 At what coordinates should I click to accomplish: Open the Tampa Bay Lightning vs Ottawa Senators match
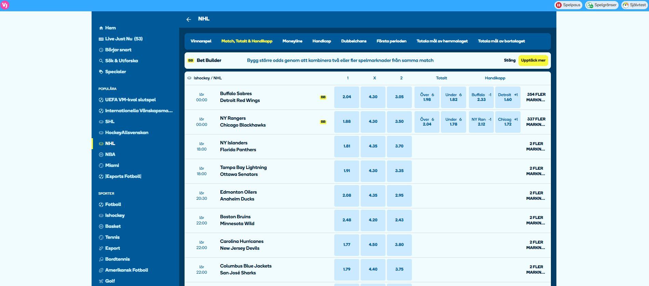coord(243,171)
